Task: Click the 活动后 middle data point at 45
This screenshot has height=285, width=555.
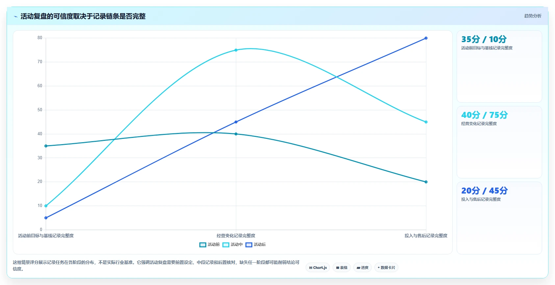Action: coord(236,122)
